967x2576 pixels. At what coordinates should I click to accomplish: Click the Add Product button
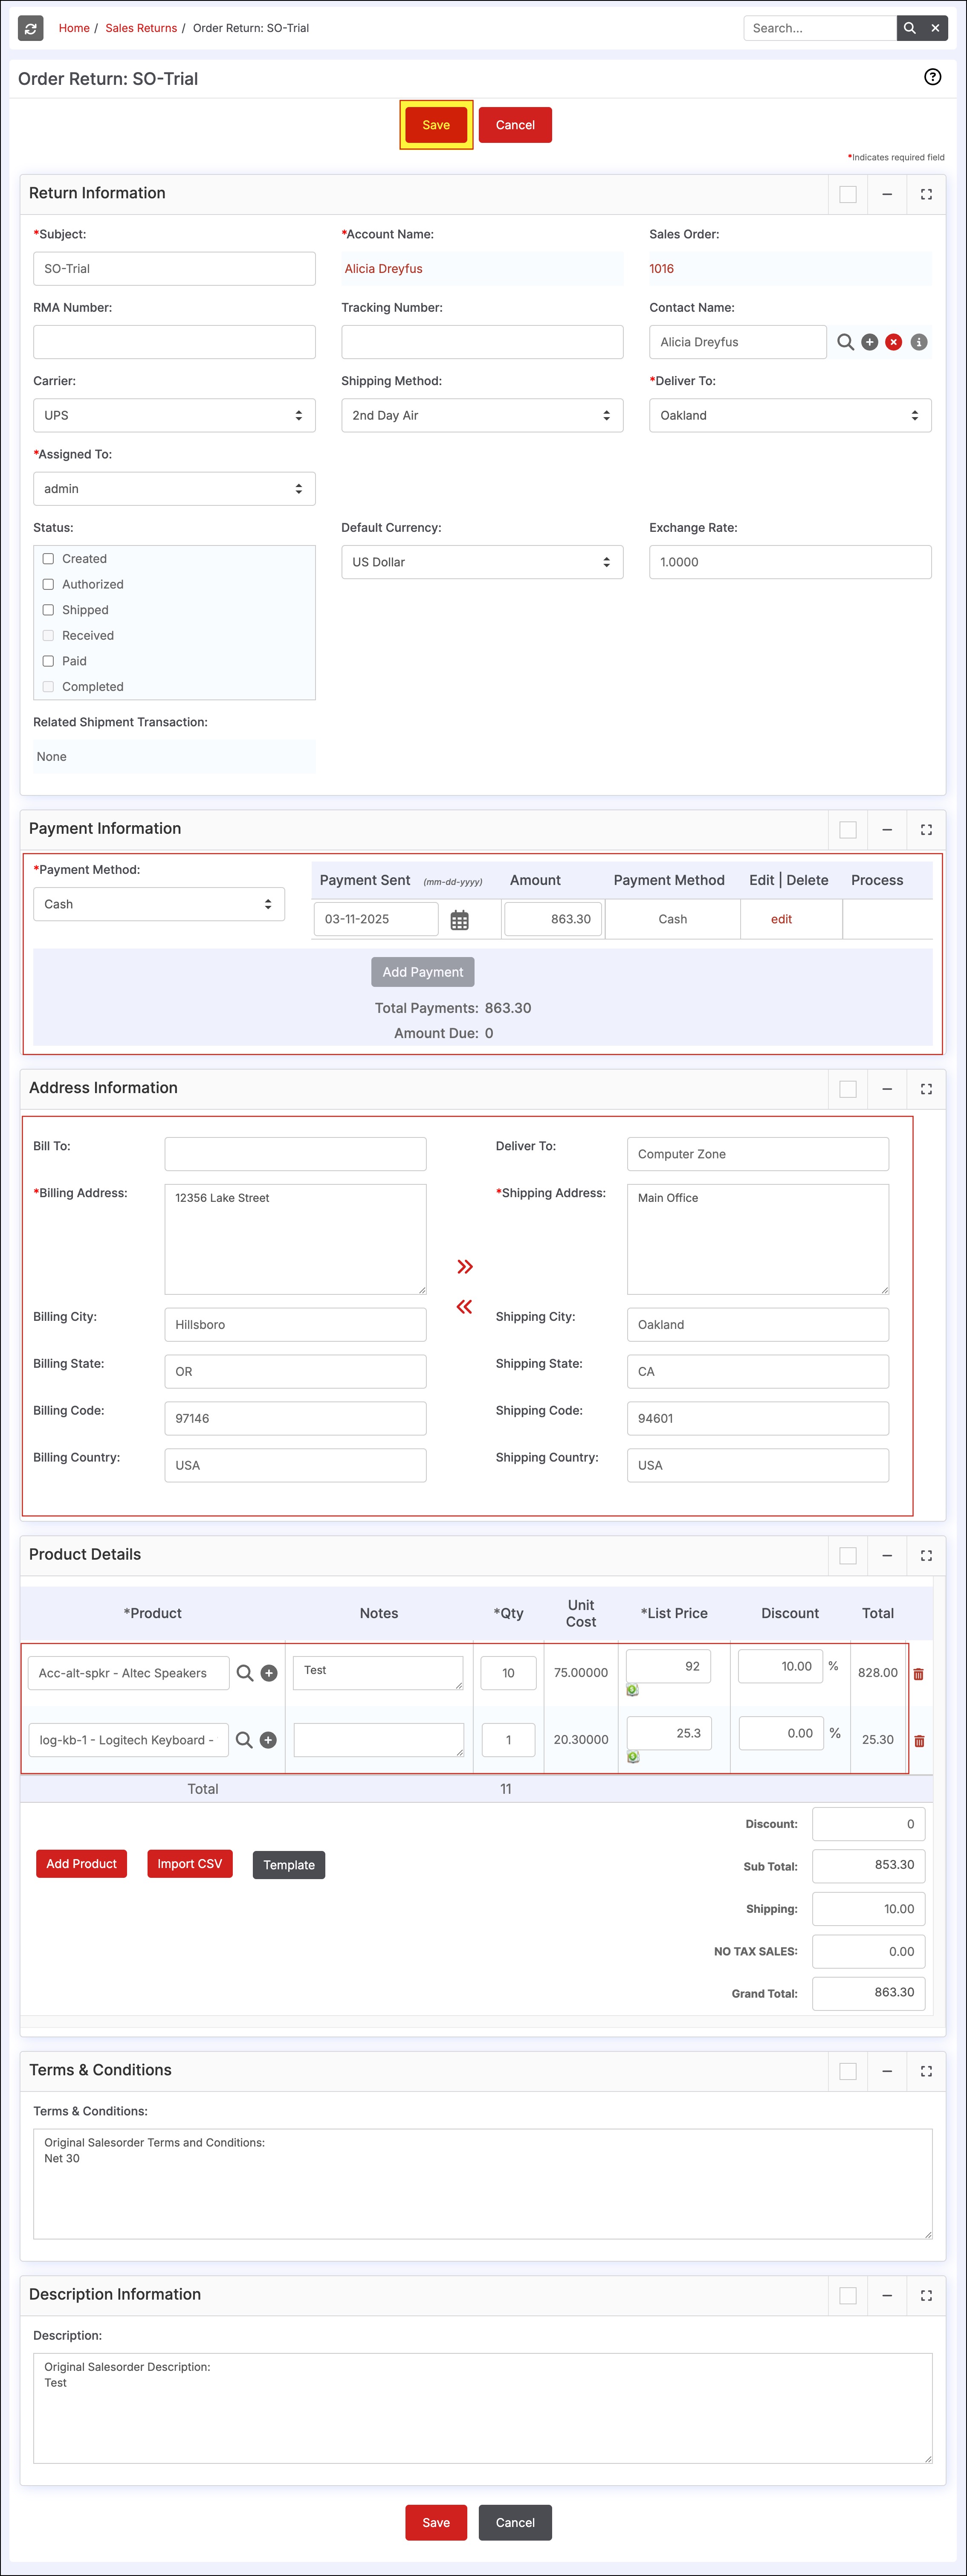pyautogui.click(x=81, y=1864)
